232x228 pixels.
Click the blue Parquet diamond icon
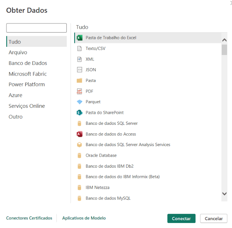click(x=80, y=102)
